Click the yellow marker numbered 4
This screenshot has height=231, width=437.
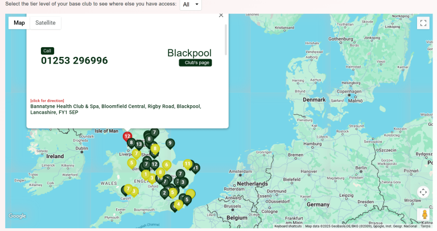tap(179, 204)
